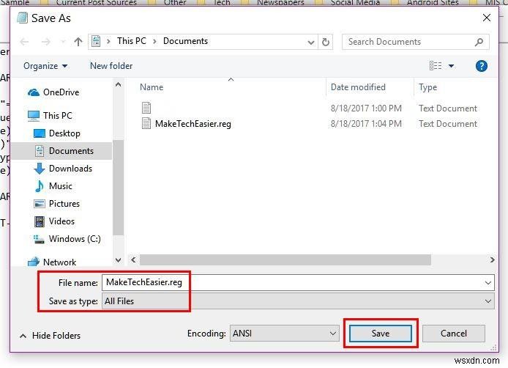
Task: Select OneDrive in navigation pane
Action: tap(61, 92)
